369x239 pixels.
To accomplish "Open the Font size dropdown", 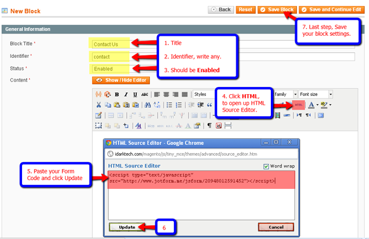I will 315,94.
